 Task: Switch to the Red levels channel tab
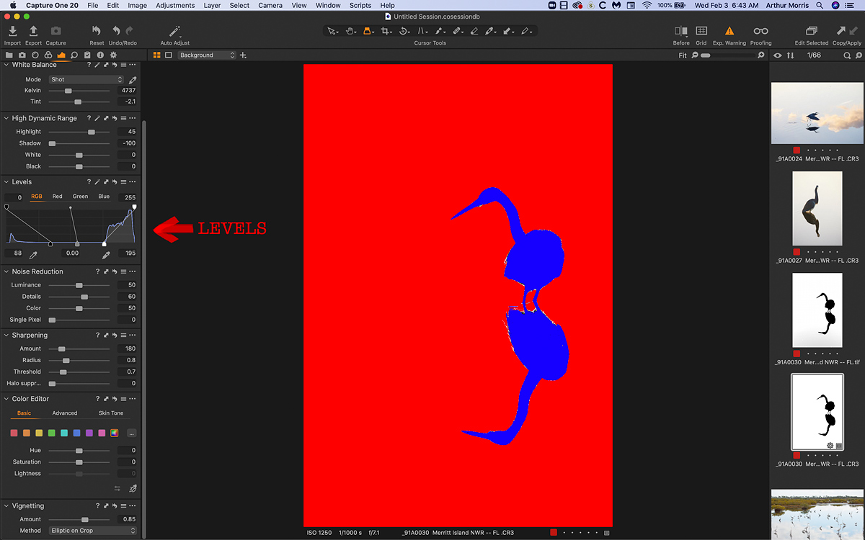click(57, 197)
